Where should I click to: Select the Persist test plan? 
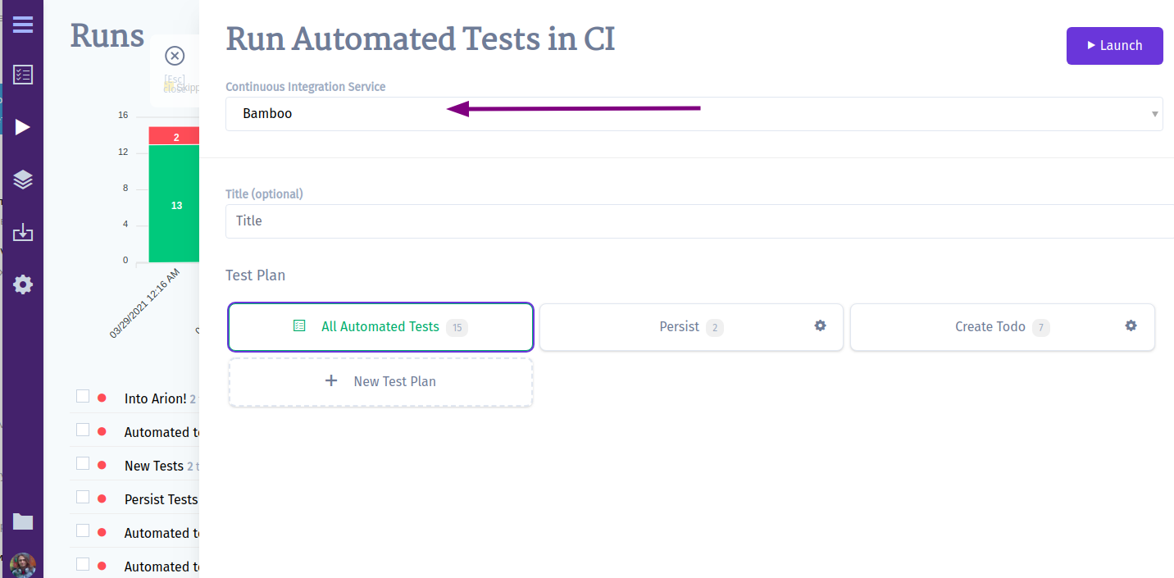tap(691, 327)
